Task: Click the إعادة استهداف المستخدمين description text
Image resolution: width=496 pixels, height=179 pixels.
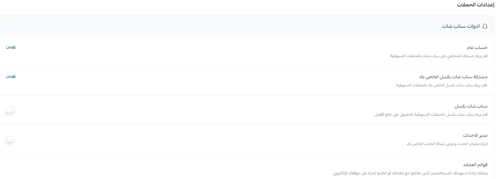Action: (x=410, y=173)
